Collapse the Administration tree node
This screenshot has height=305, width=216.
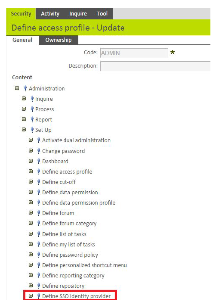[x=17, y=88]
